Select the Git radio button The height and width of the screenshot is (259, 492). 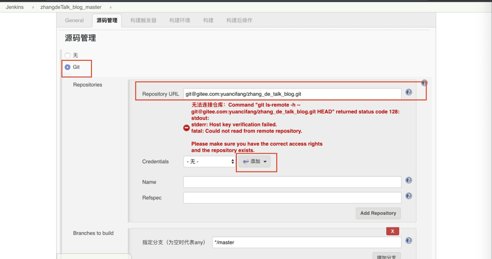point(68,67)
